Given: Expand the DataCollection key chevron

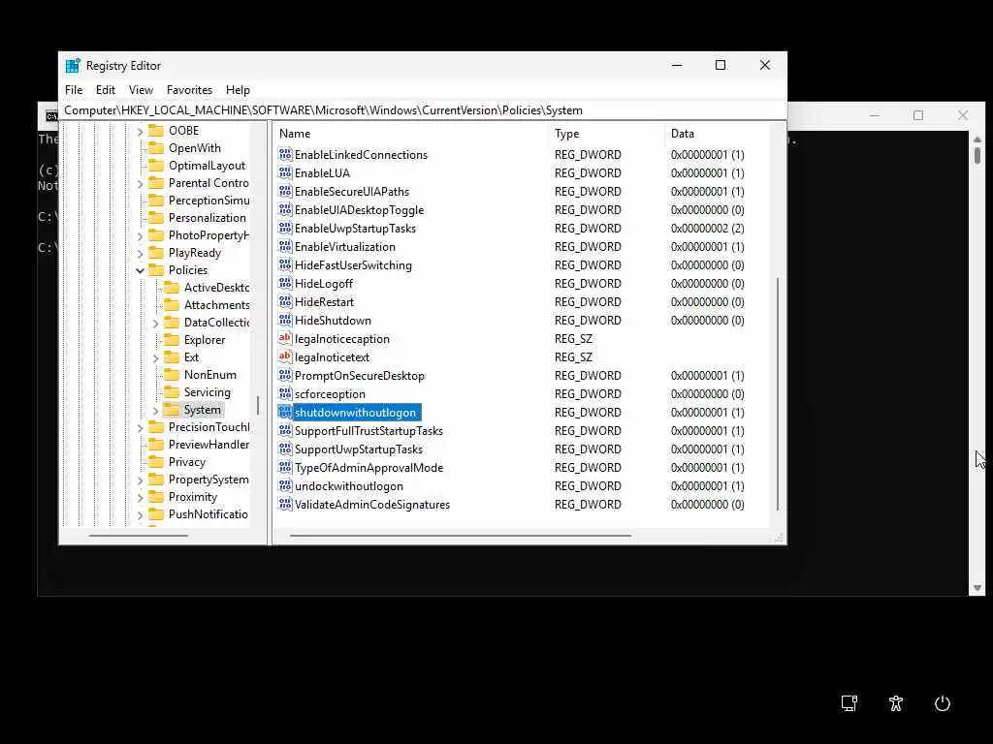Looking at the screenshot, I should [156, 323].
